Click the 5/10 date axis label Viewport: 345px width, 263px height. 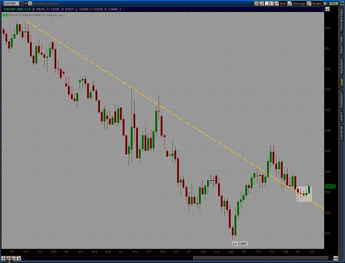(135, 252)
